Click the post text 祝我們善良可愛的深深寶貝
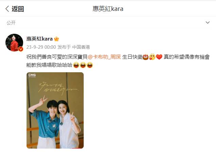 pyautogui.click(x=57, y=57)
